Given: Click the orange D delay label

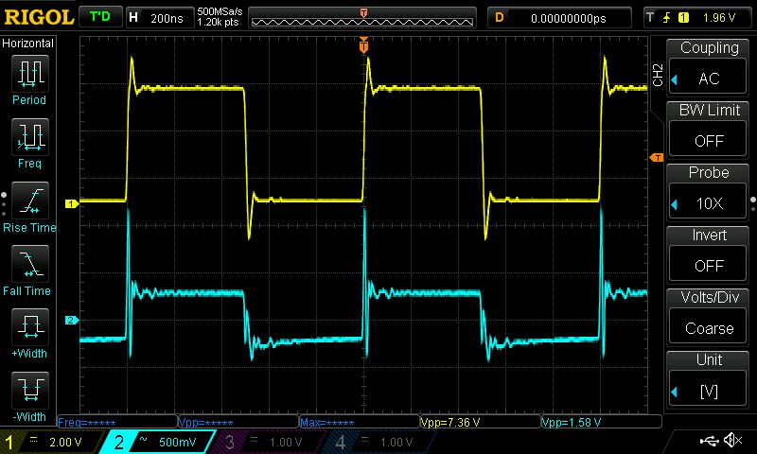Looking at the screenshot, I should coord(500,17).
